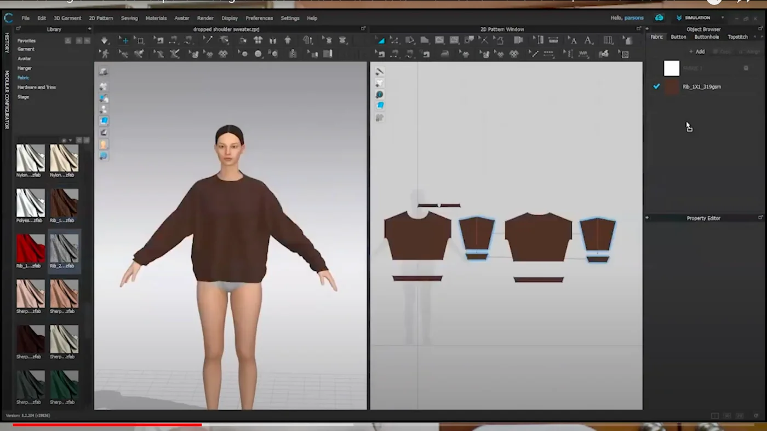Screen dimensions: 767x431
Task: Click the Simulate arrow icon in the 3D toolbar
Action: pos(105,40)
